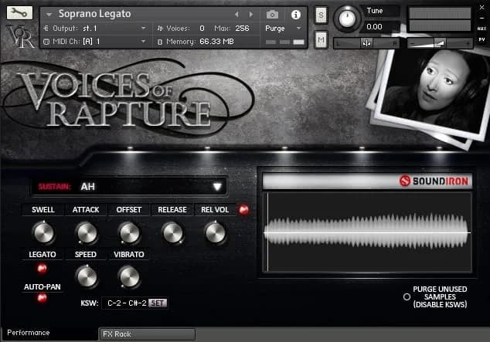Image resolution: width=490 pixels, height=342 pixels.
Task: Click the pan slider in the header
Action: pos(367,43)
